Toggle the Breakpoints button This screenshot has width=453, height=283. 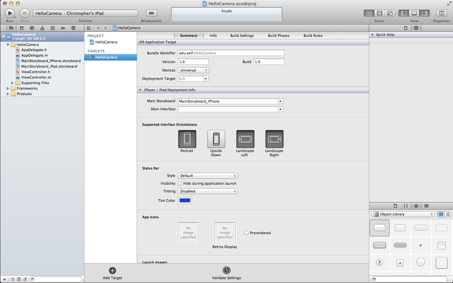(151, 13)
